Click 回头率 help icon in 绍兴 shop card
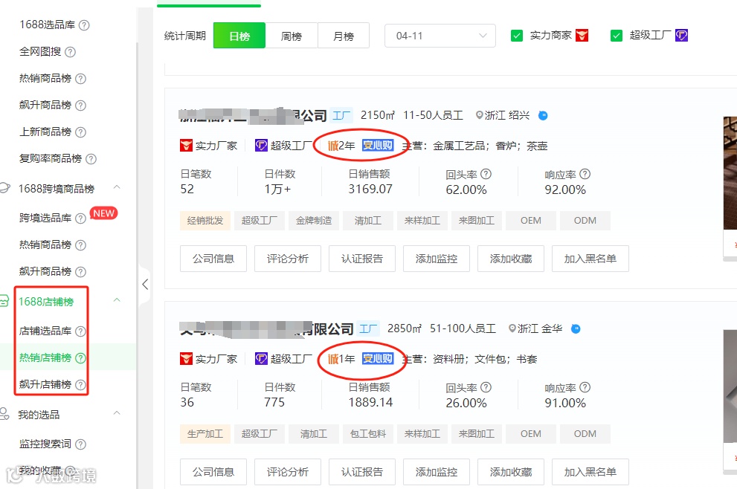This screenshot has height=489, width=737. (x=486, y=175)
